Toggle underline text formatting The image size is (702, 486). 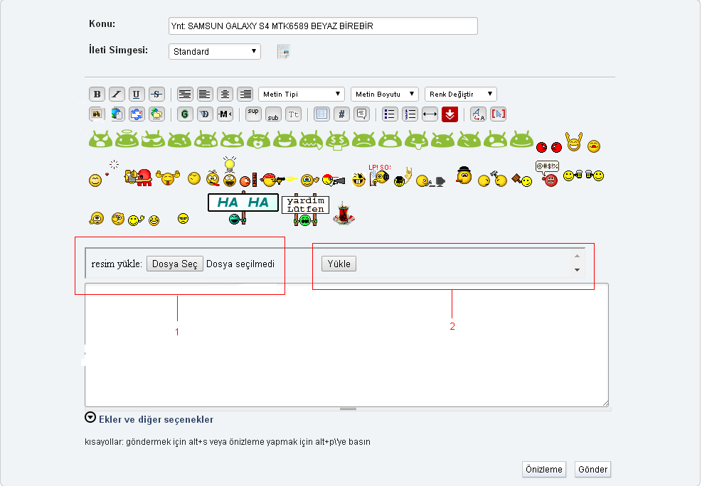click(x=137, y=94)
